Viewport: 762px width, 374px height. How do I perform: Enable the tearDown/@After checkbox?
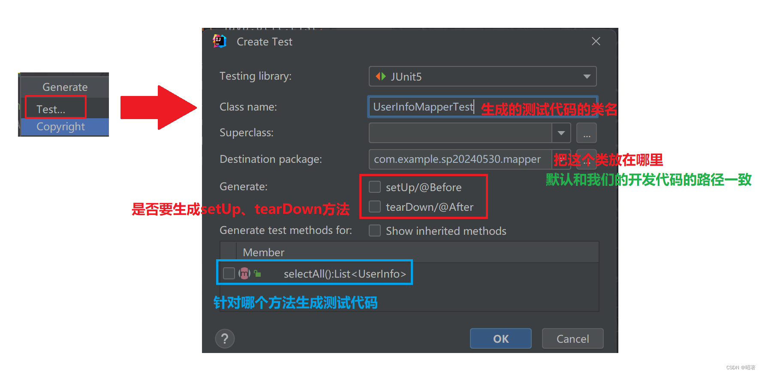[x=375, y=206]
